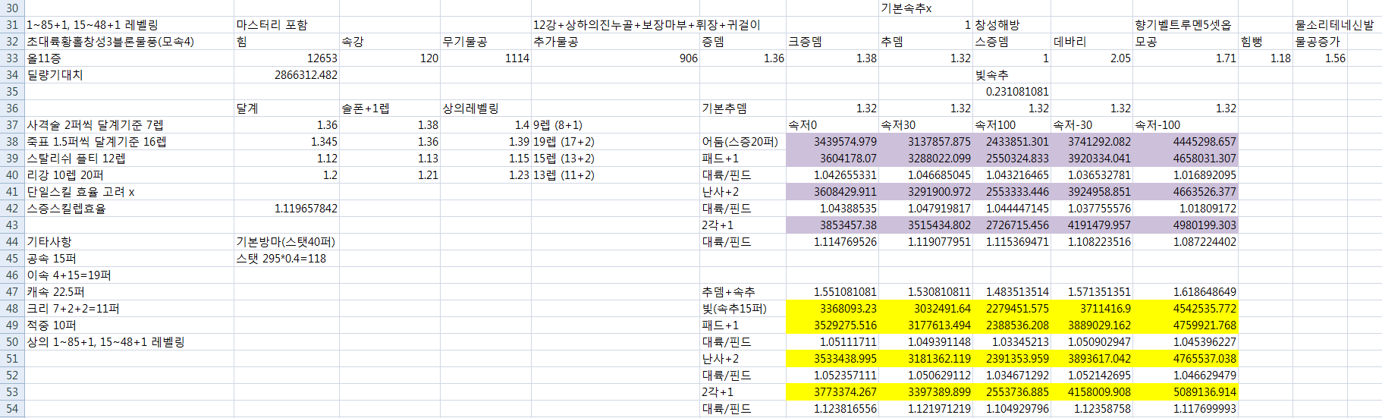This screenshot has width=1382, height=418.
Task: Select the row 33 header
Action: [12, 58]
